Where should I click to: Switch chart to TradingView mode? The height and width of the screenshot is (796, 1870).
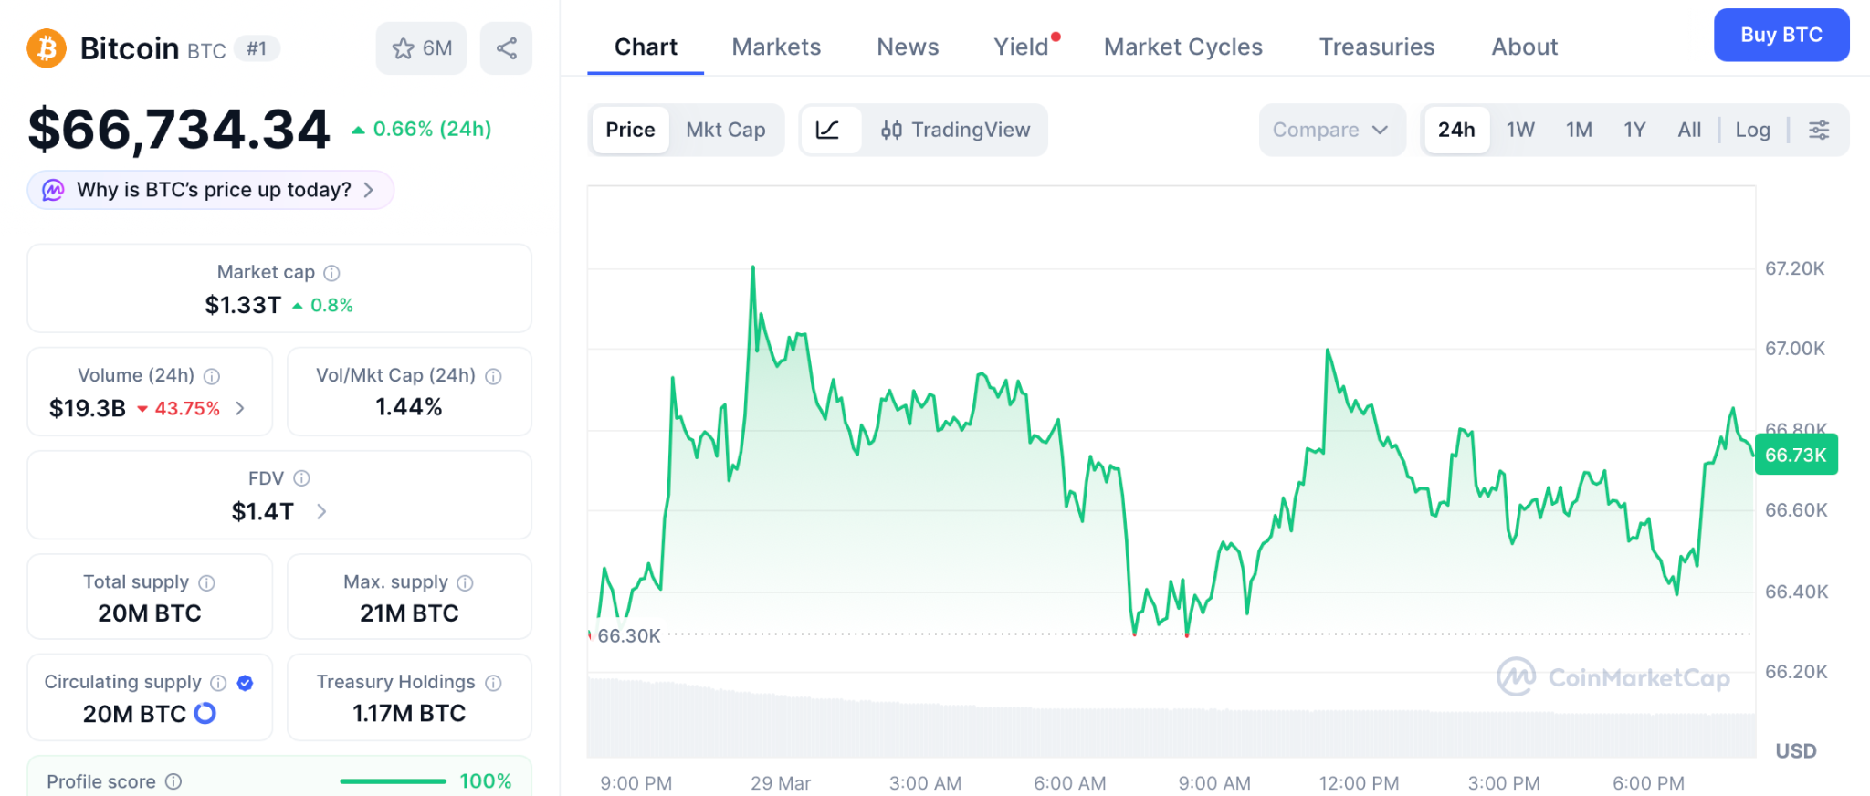click(955, 130)
